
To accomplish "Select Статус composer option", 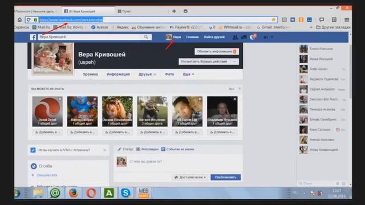I will pyautogui.click(x=125, y=149).
